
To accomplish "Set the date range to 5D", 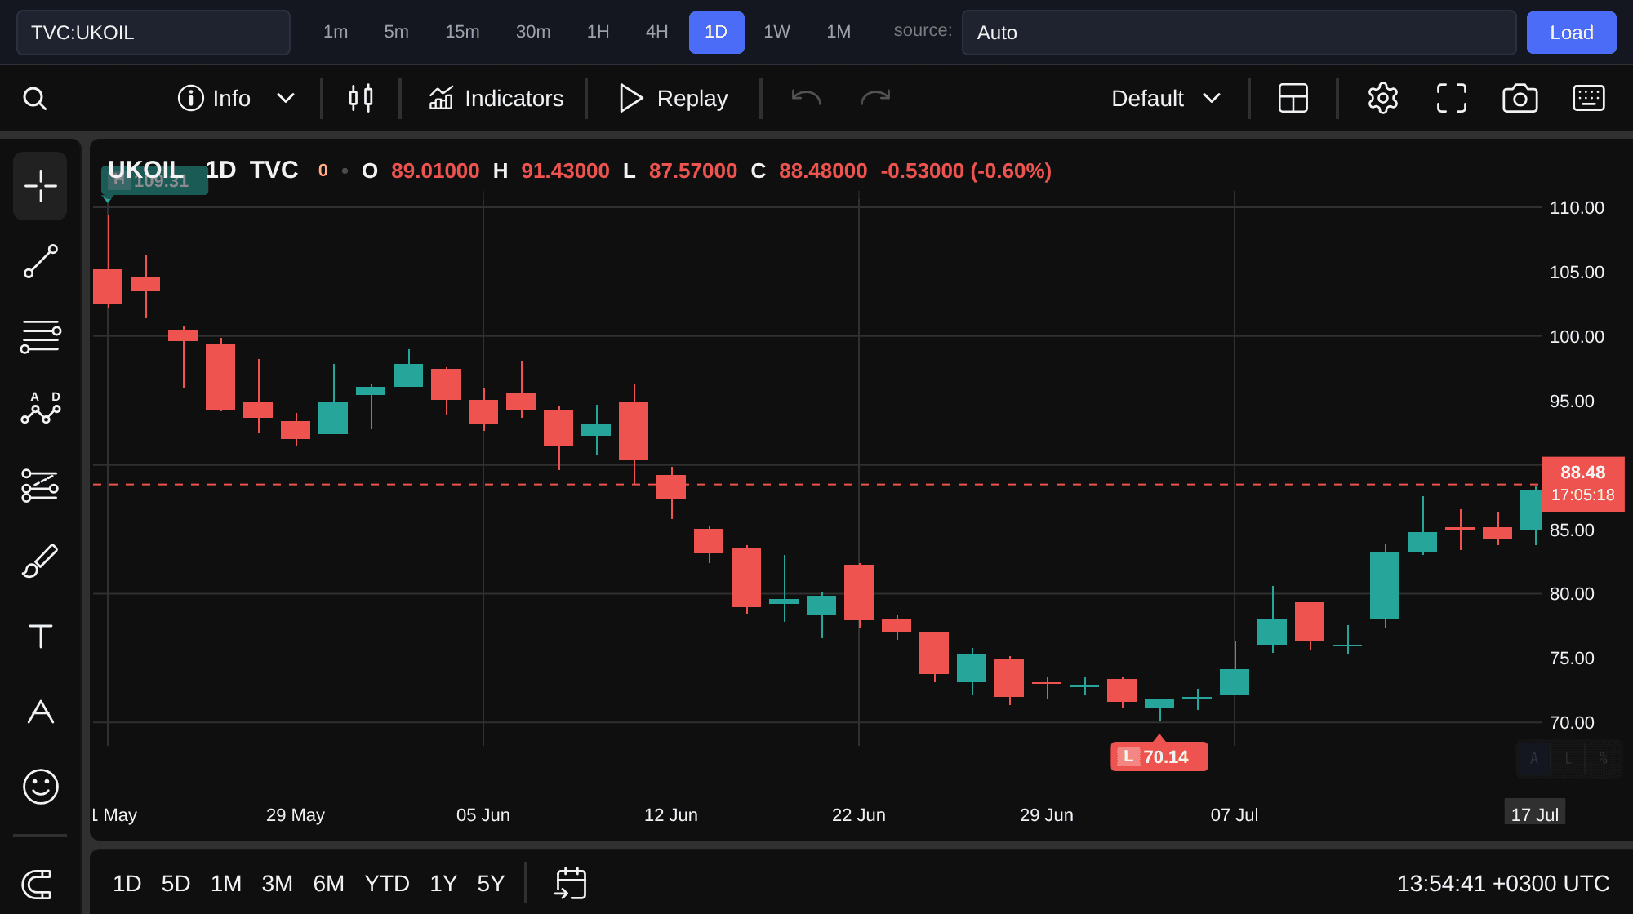I will point(176,884).
